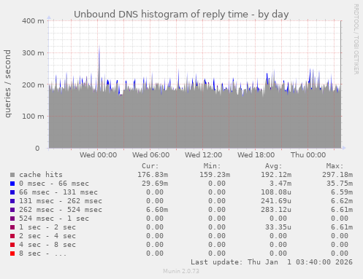Click the 'Wed 18:00' x-axis label
363x279 pixels.
256,155
